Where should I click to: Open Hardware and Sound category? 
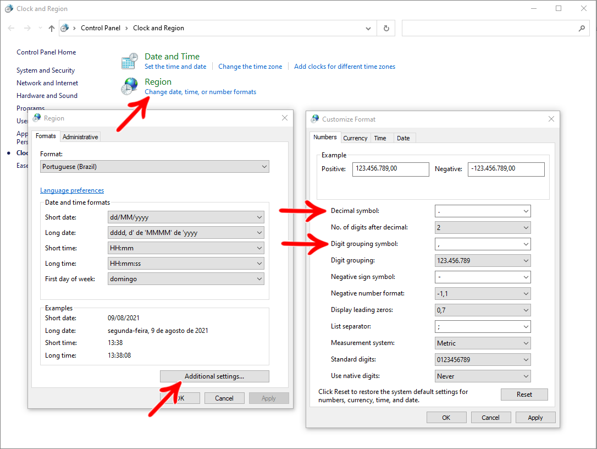pos(47,96)
